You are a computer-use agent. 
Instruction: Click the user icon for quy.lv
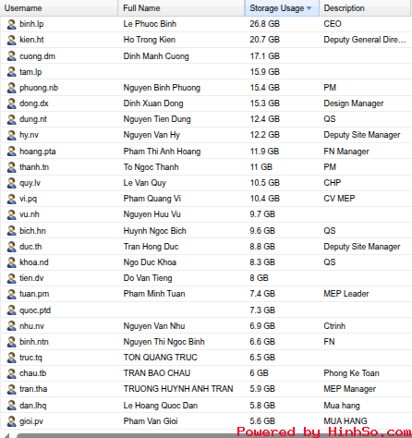point(11,183)
